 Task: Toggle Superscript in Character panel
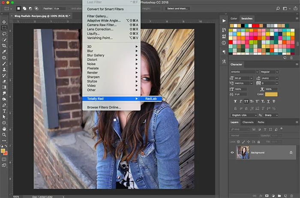pos(257,102)
